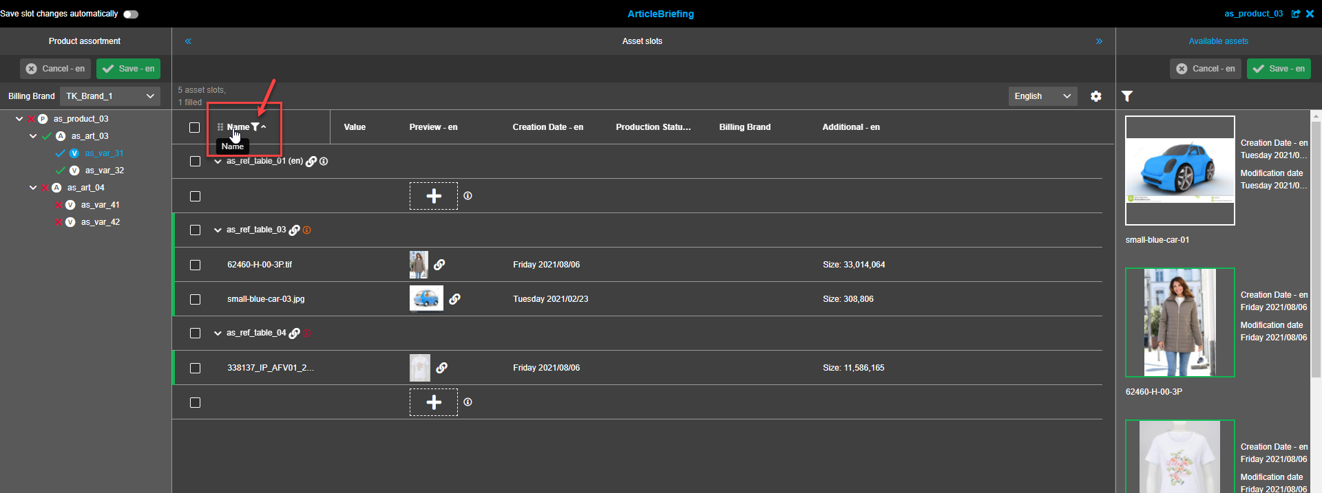Click link icon next to as_ref_table_03
This screenshot has height=493, width=1322.
294,230
